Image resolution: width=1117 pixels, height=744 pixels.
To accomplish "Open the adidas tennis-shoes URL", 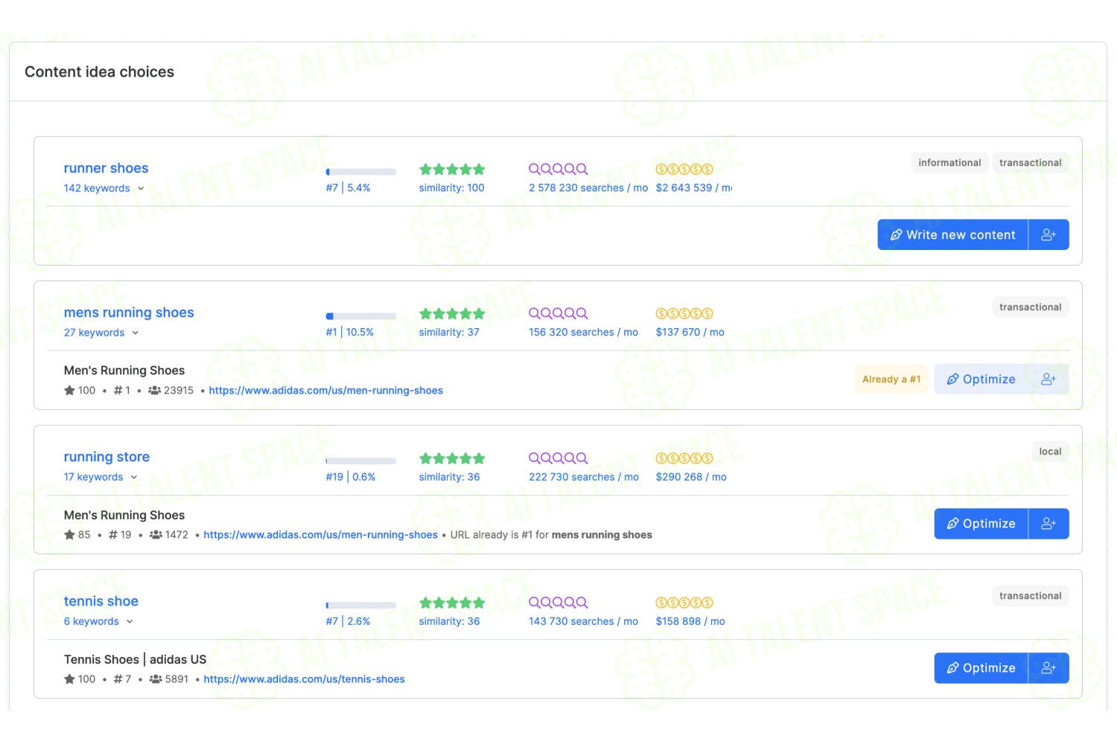I will (304, 679).
